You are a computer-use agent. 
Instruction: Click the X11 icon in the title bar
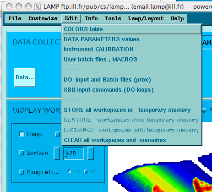(38, 7)
